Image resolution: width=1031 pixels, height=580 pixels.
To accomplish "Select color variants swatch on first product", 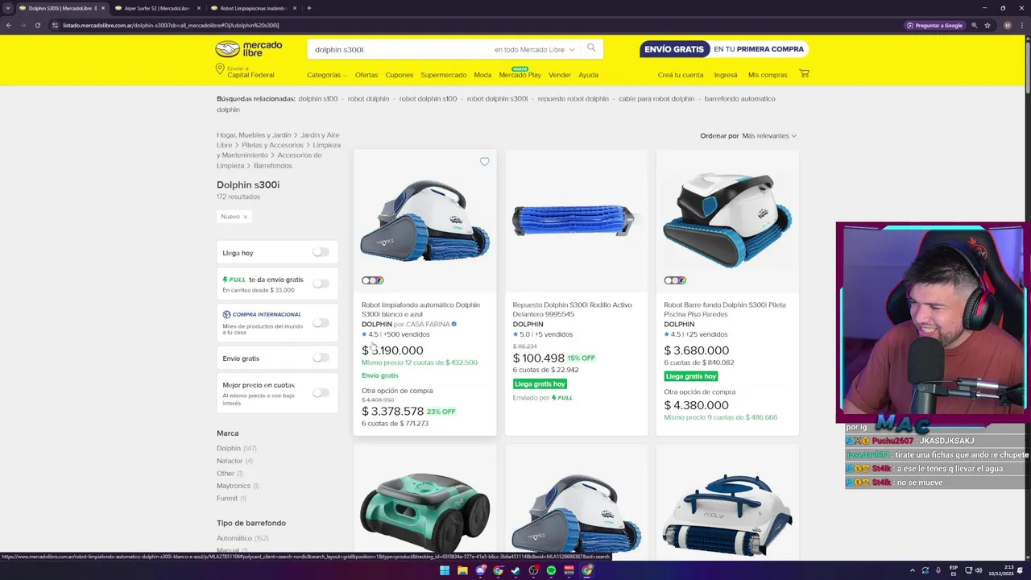I will [372, 280].
